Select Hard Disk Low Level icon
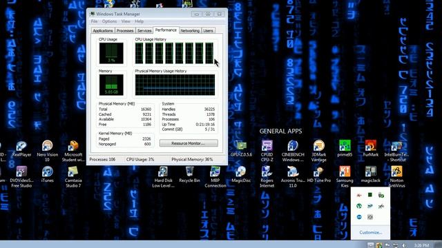 (163, 177)
